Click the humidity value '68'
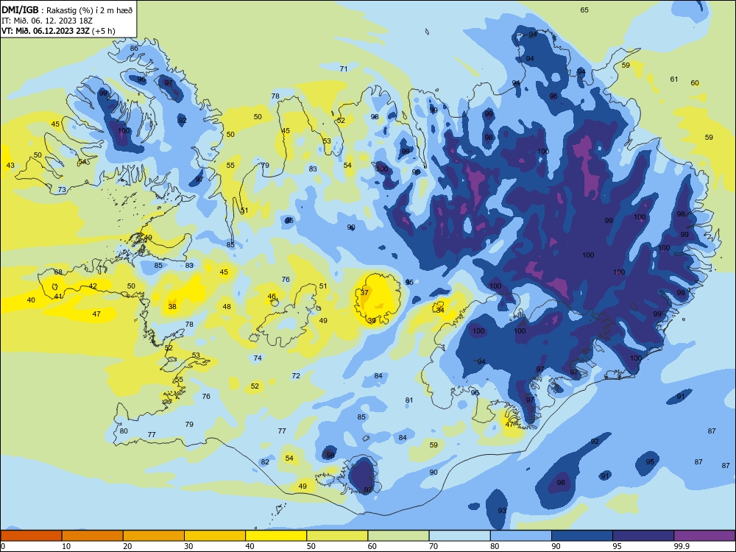 (x=58, y=272)
